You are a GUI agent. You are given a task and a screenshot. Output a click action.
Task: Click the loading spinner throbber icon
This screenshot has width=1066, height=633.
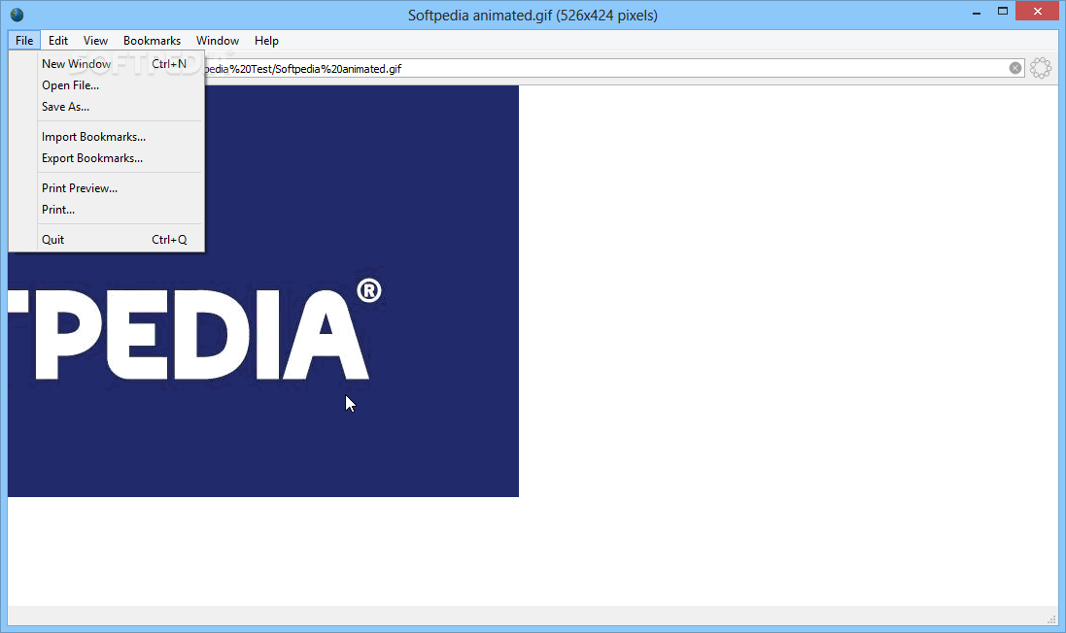pyautogui.click(x=1040, y=68)
